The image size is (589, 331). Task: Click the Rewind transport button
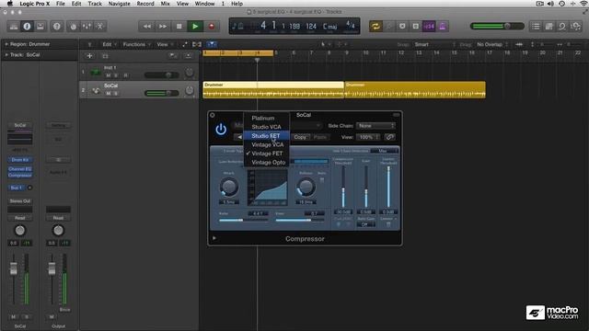pyautogui.click(x=147, y=27)
